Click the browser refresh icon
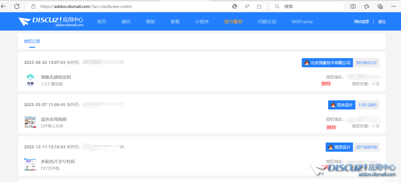The width and height of the screenshot is (401, 182). (x=17, y=6)
